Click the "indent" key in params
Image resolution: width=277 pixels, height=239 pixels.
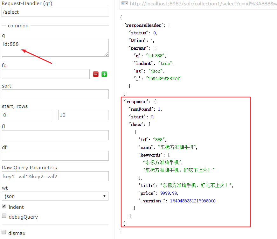pyautogui.click(x=143, y=63)
